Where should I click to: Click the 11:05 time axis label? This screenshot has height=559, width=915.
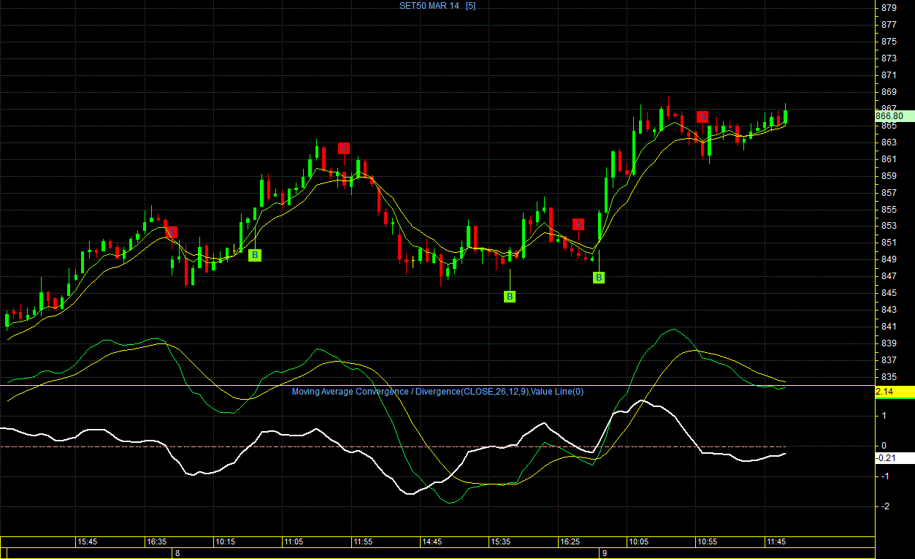[x=294, y=542]
